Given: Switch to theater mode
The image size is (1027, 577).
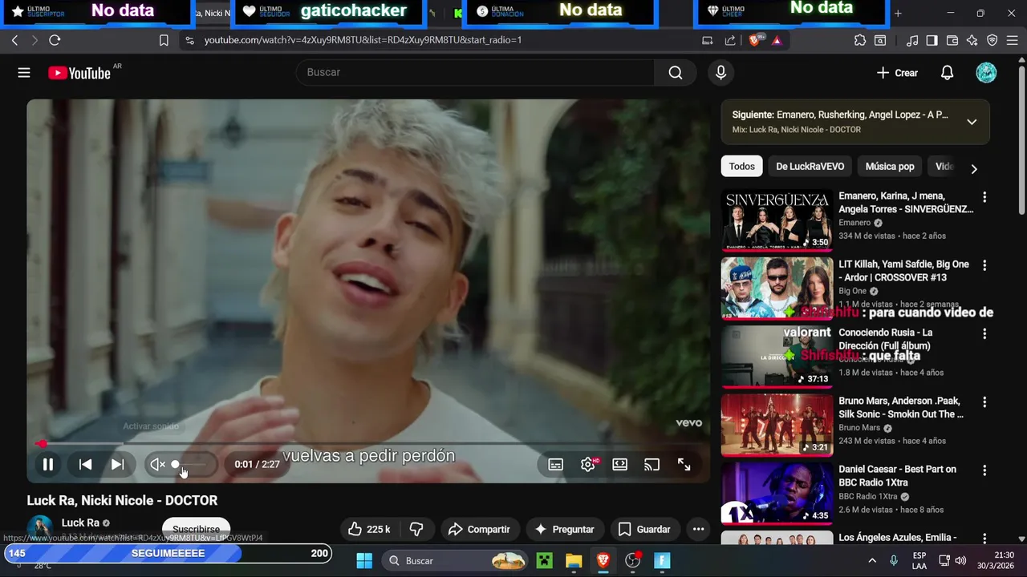Looking at the screenshot, I should point(619,464).
